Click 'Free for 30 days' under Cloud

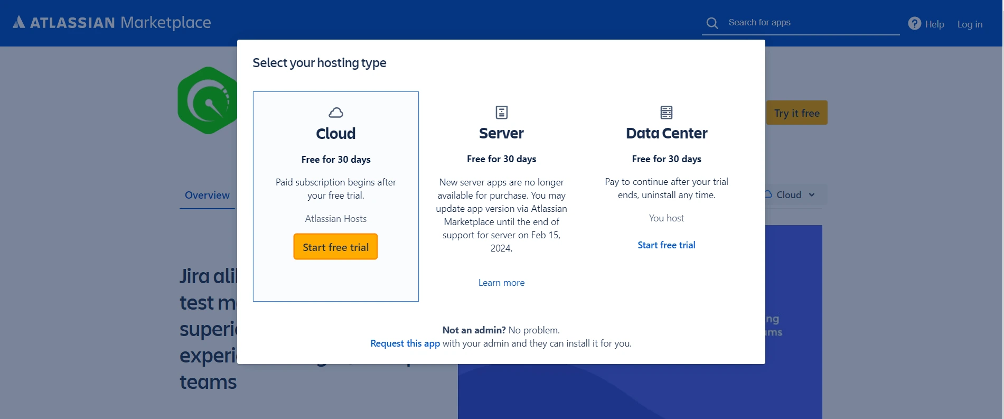click(336, 160)
